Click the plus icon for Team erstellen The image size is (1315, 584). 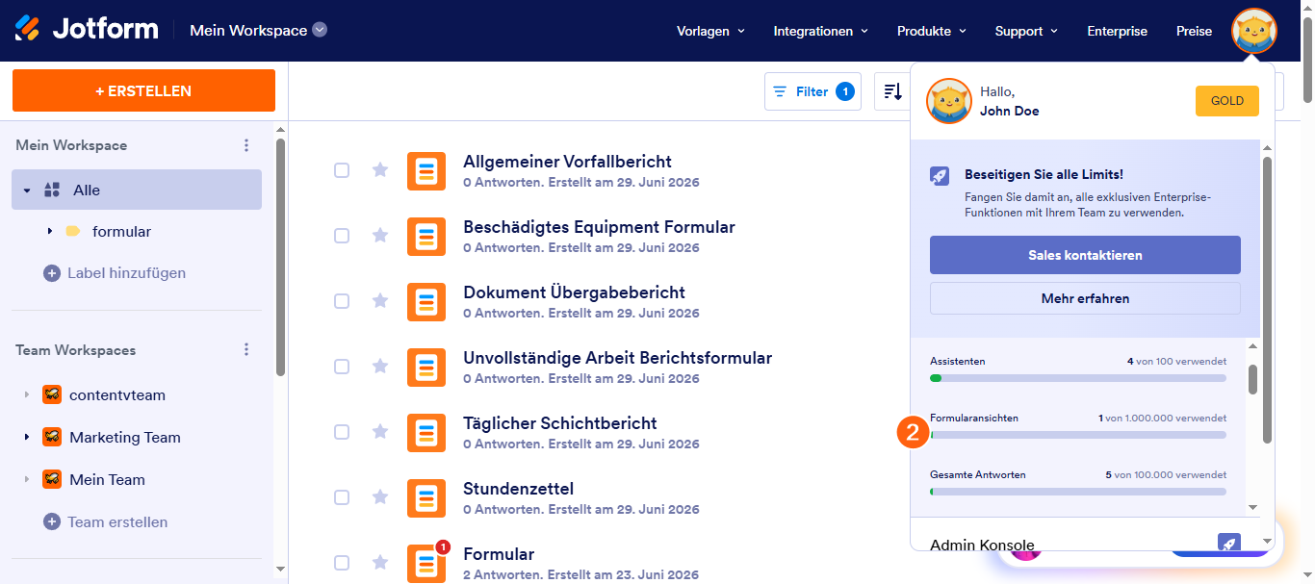[52, 521]
